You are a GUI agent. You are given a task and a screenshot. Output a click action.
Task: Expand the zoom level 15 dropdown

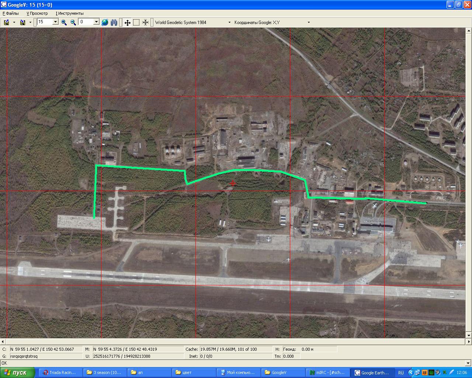(55, 22)
